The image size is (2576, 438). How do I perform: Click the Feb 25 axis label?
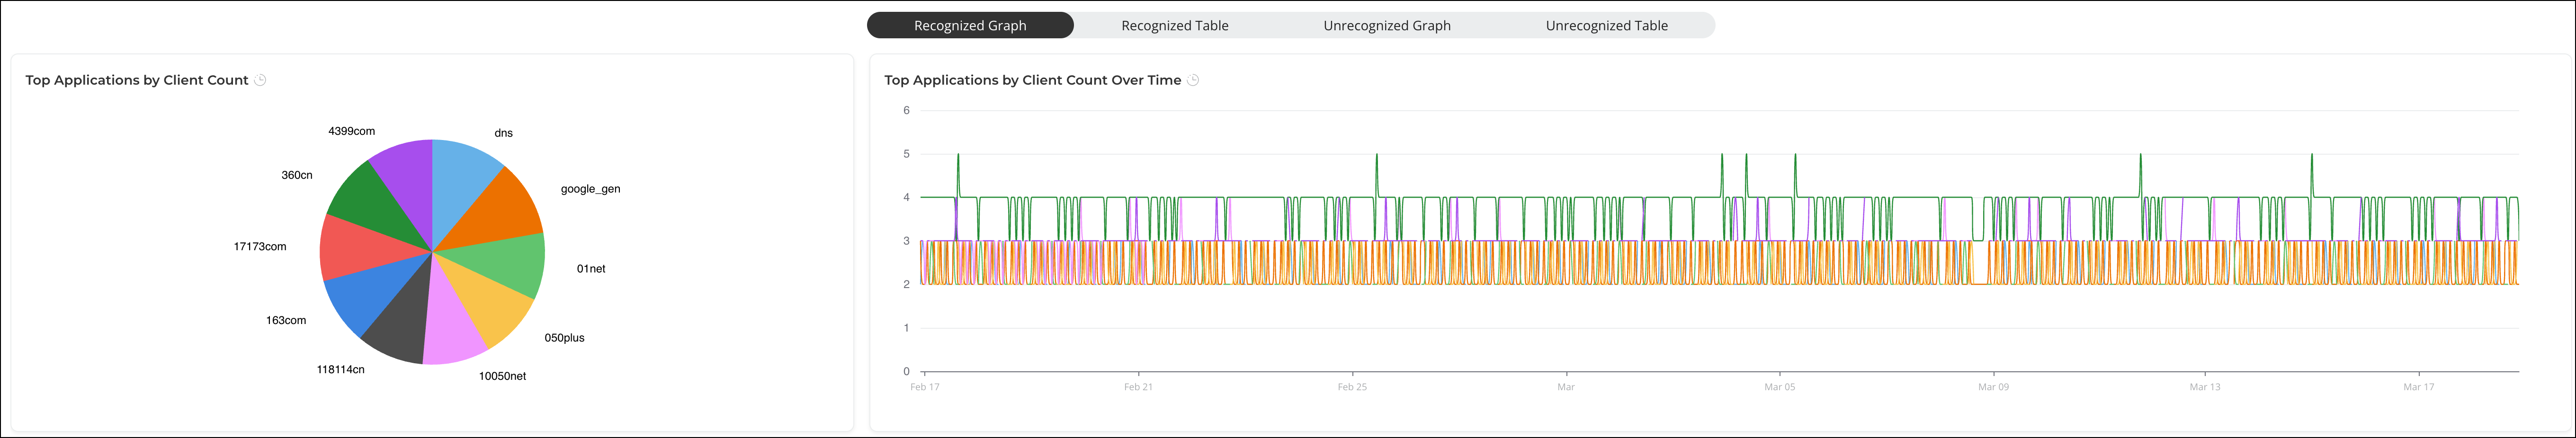pyautogui.click(x=1352, y=387)
